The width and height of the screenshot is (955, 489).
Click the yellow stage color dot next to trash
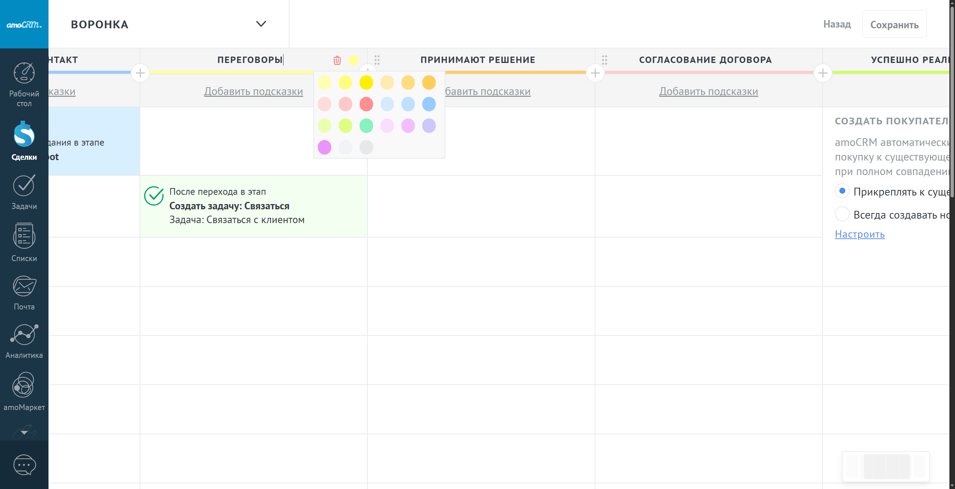[x=353, y=60]
